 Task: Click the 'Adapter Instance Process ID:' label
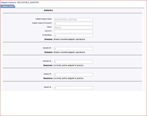(x=42, y=23)
